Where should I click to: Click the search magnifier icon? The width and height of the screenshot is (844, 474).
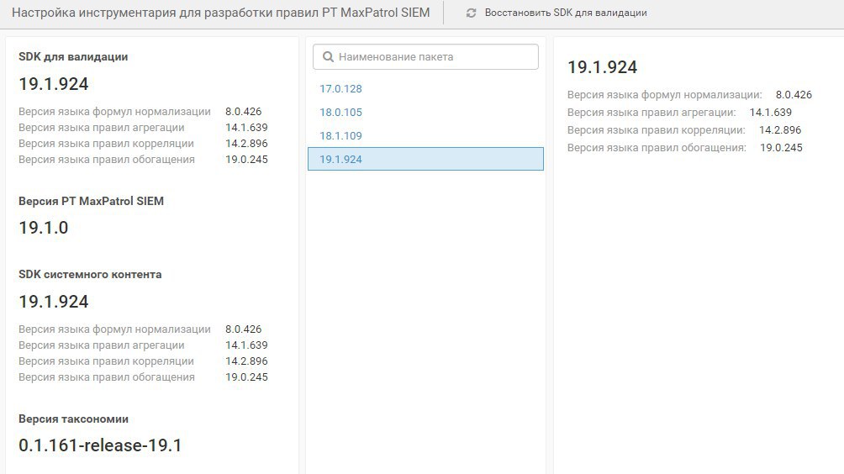(328, 57)
